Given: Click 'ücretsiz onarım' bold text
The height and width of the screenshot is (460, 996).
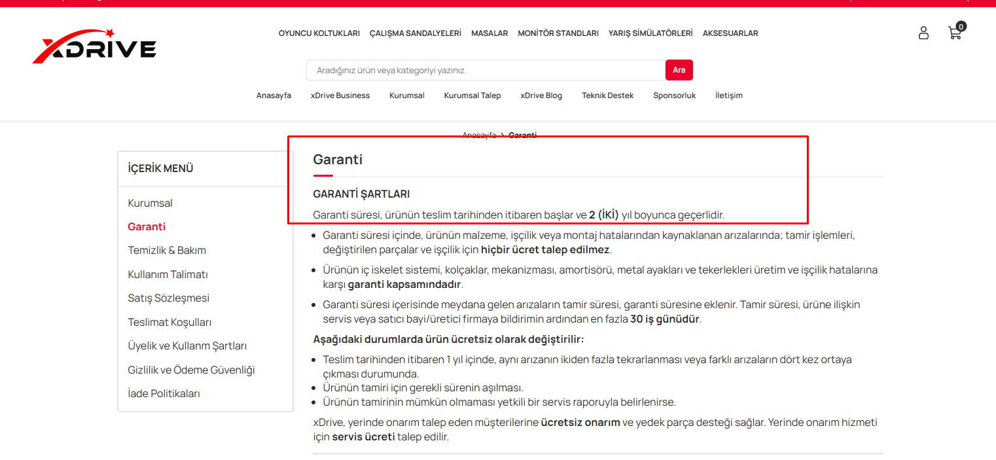Looking at the screenshot, I should (x=580, y=422).
